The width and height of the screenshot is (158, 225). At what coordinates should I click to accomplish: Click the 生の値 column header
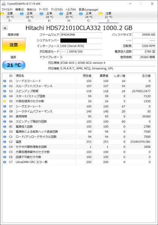139,76
